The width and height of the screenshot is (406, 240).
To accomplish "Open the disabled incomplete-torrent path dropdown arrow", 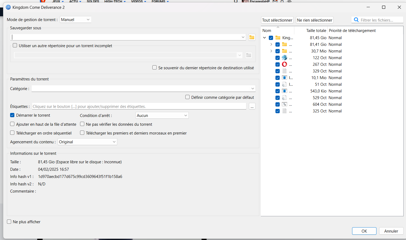I will coord(240,55).
